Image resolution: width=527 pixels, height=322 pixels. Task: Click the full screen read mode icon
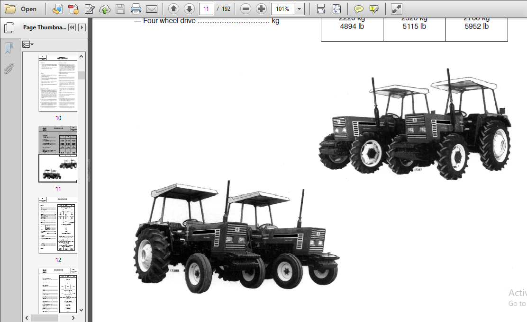point(396,9)
